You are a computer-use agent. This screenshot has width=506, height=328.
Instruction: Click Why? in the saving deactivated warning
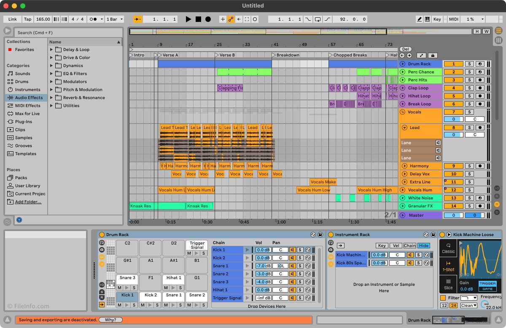pos(110,320)
